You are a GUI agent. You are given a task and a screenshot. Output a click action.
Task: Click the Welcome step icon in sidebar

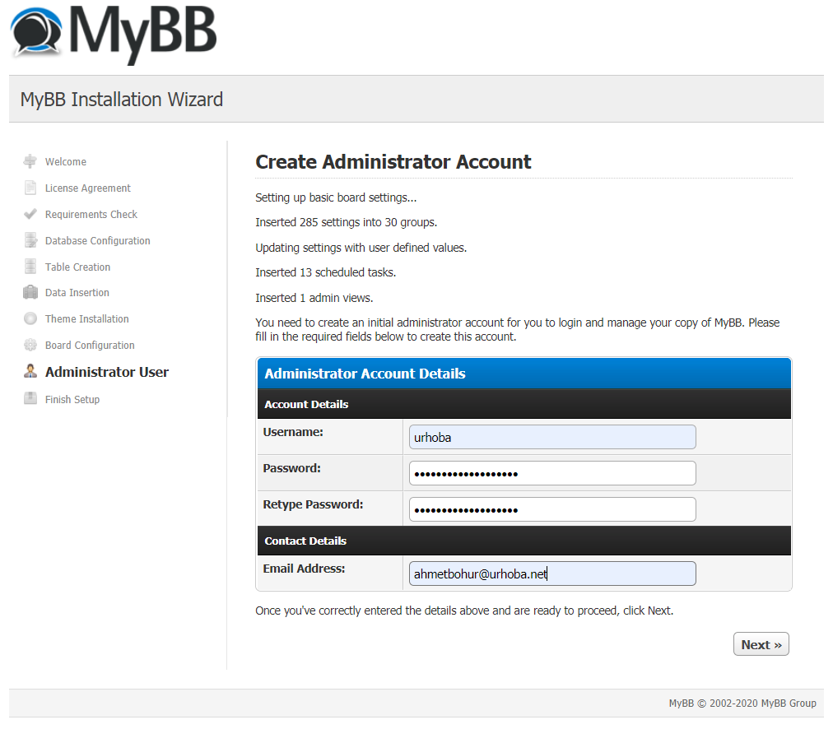tap(30, 161)
